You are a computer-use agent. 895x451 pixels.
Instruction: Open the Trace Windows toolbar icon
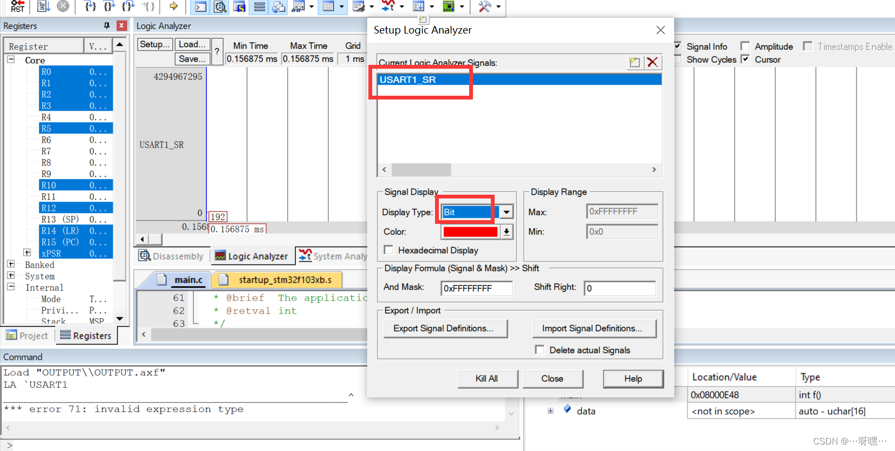[x=419, y=6]
